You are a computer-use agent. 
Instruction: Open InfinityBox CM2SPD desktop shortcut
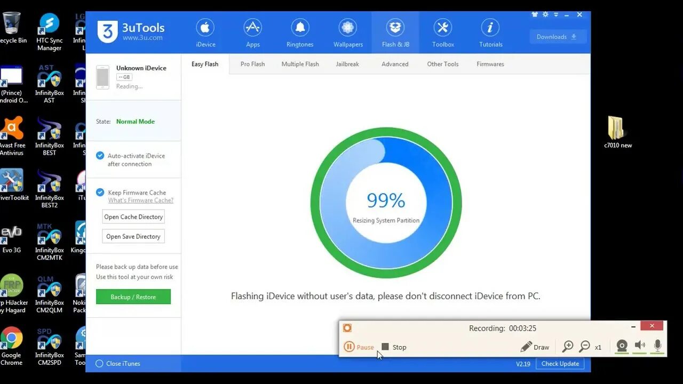(x=49, y=346)
